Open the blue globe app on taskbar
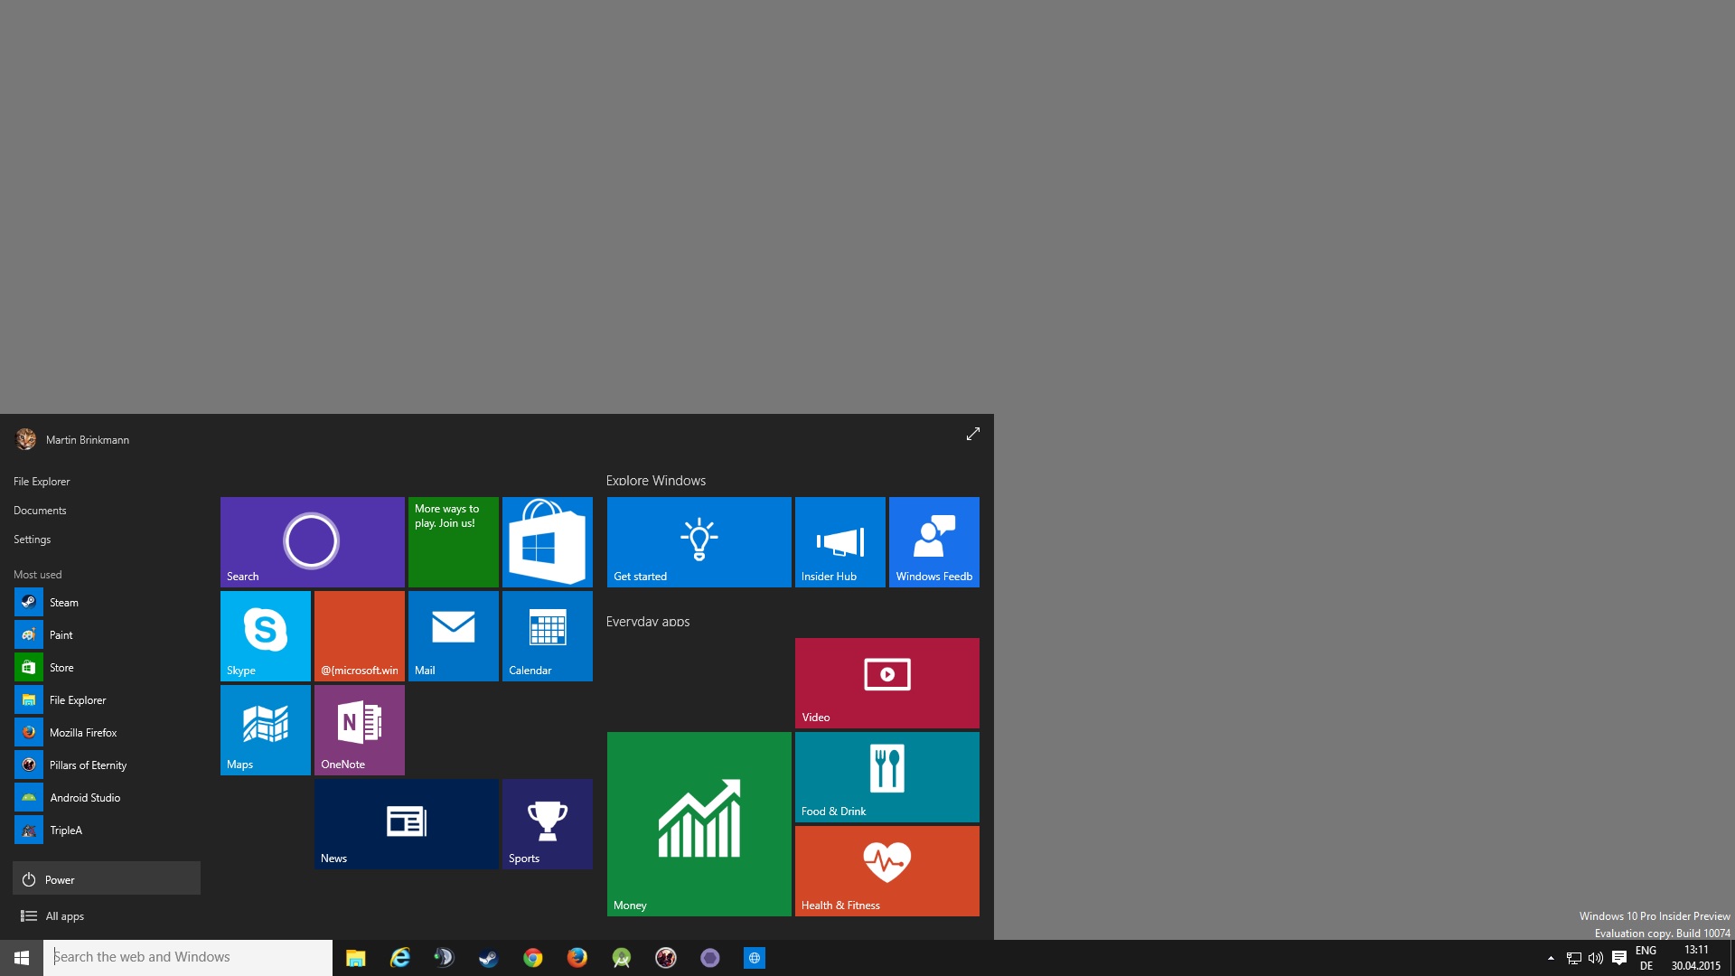 pyautogui.click(x=754, y=958)
